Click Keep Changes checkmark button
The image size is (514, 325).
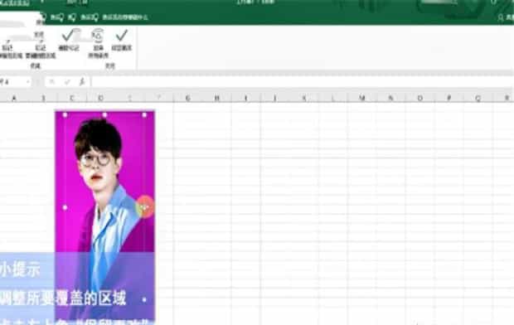click(122, 40)
